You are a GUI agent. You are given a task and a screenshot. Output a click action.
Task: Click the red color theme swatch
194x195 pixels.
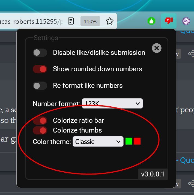pyautogui.click(x=137, y=141)
